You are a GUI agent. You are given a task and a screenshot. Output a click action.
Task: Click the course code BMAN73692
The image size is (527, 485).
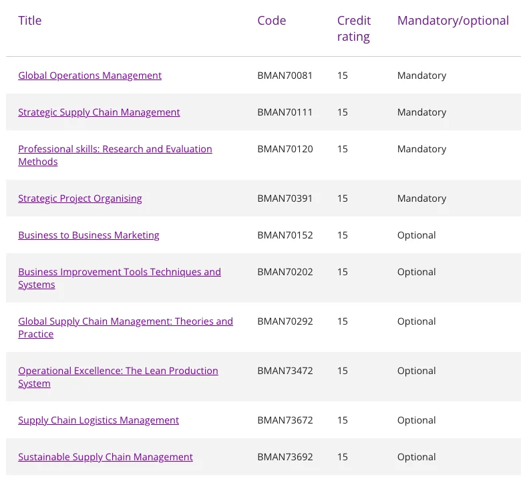pos(285,457)
